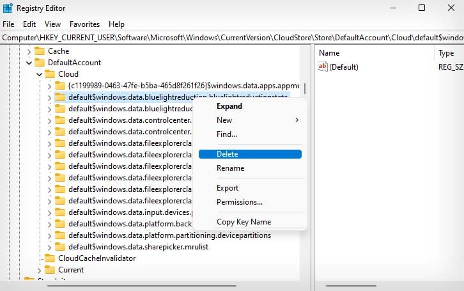Close the Registry Editor window

click(451, 8)
